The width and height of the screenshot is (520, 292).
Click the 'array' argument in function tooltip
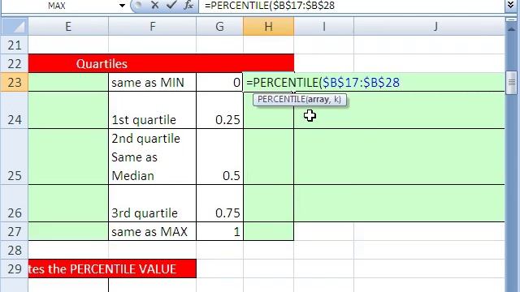(x=318, y=99)
